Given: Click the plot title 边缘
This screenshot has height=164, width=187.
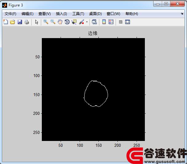Looking at the screenshot, I should point(93,33).
